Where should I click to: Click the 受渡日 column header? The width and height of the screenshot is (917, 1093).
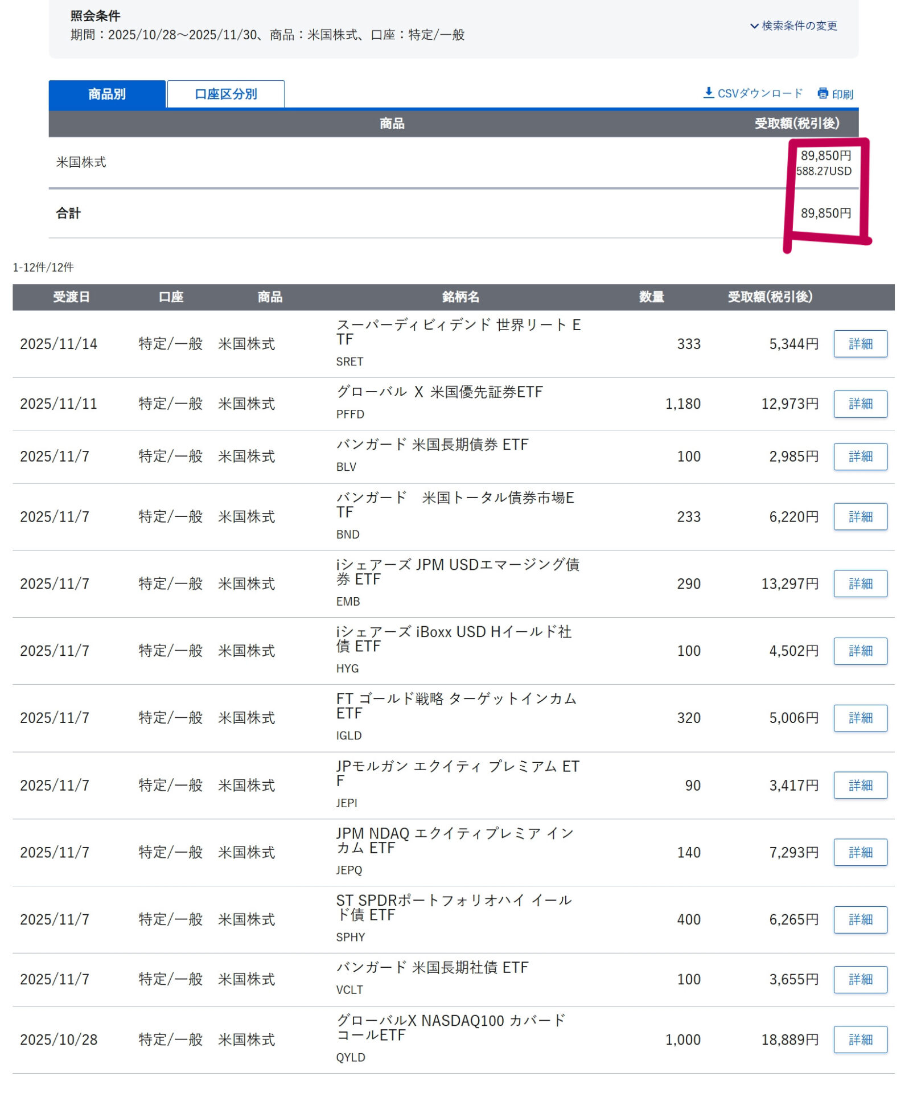click(x=71, y=297)
